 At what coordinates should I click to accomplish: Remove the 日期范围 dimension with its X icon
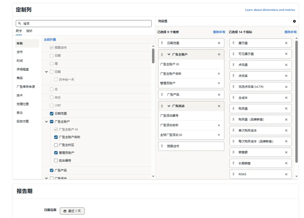pyautogui.click(x=219, y=43)
